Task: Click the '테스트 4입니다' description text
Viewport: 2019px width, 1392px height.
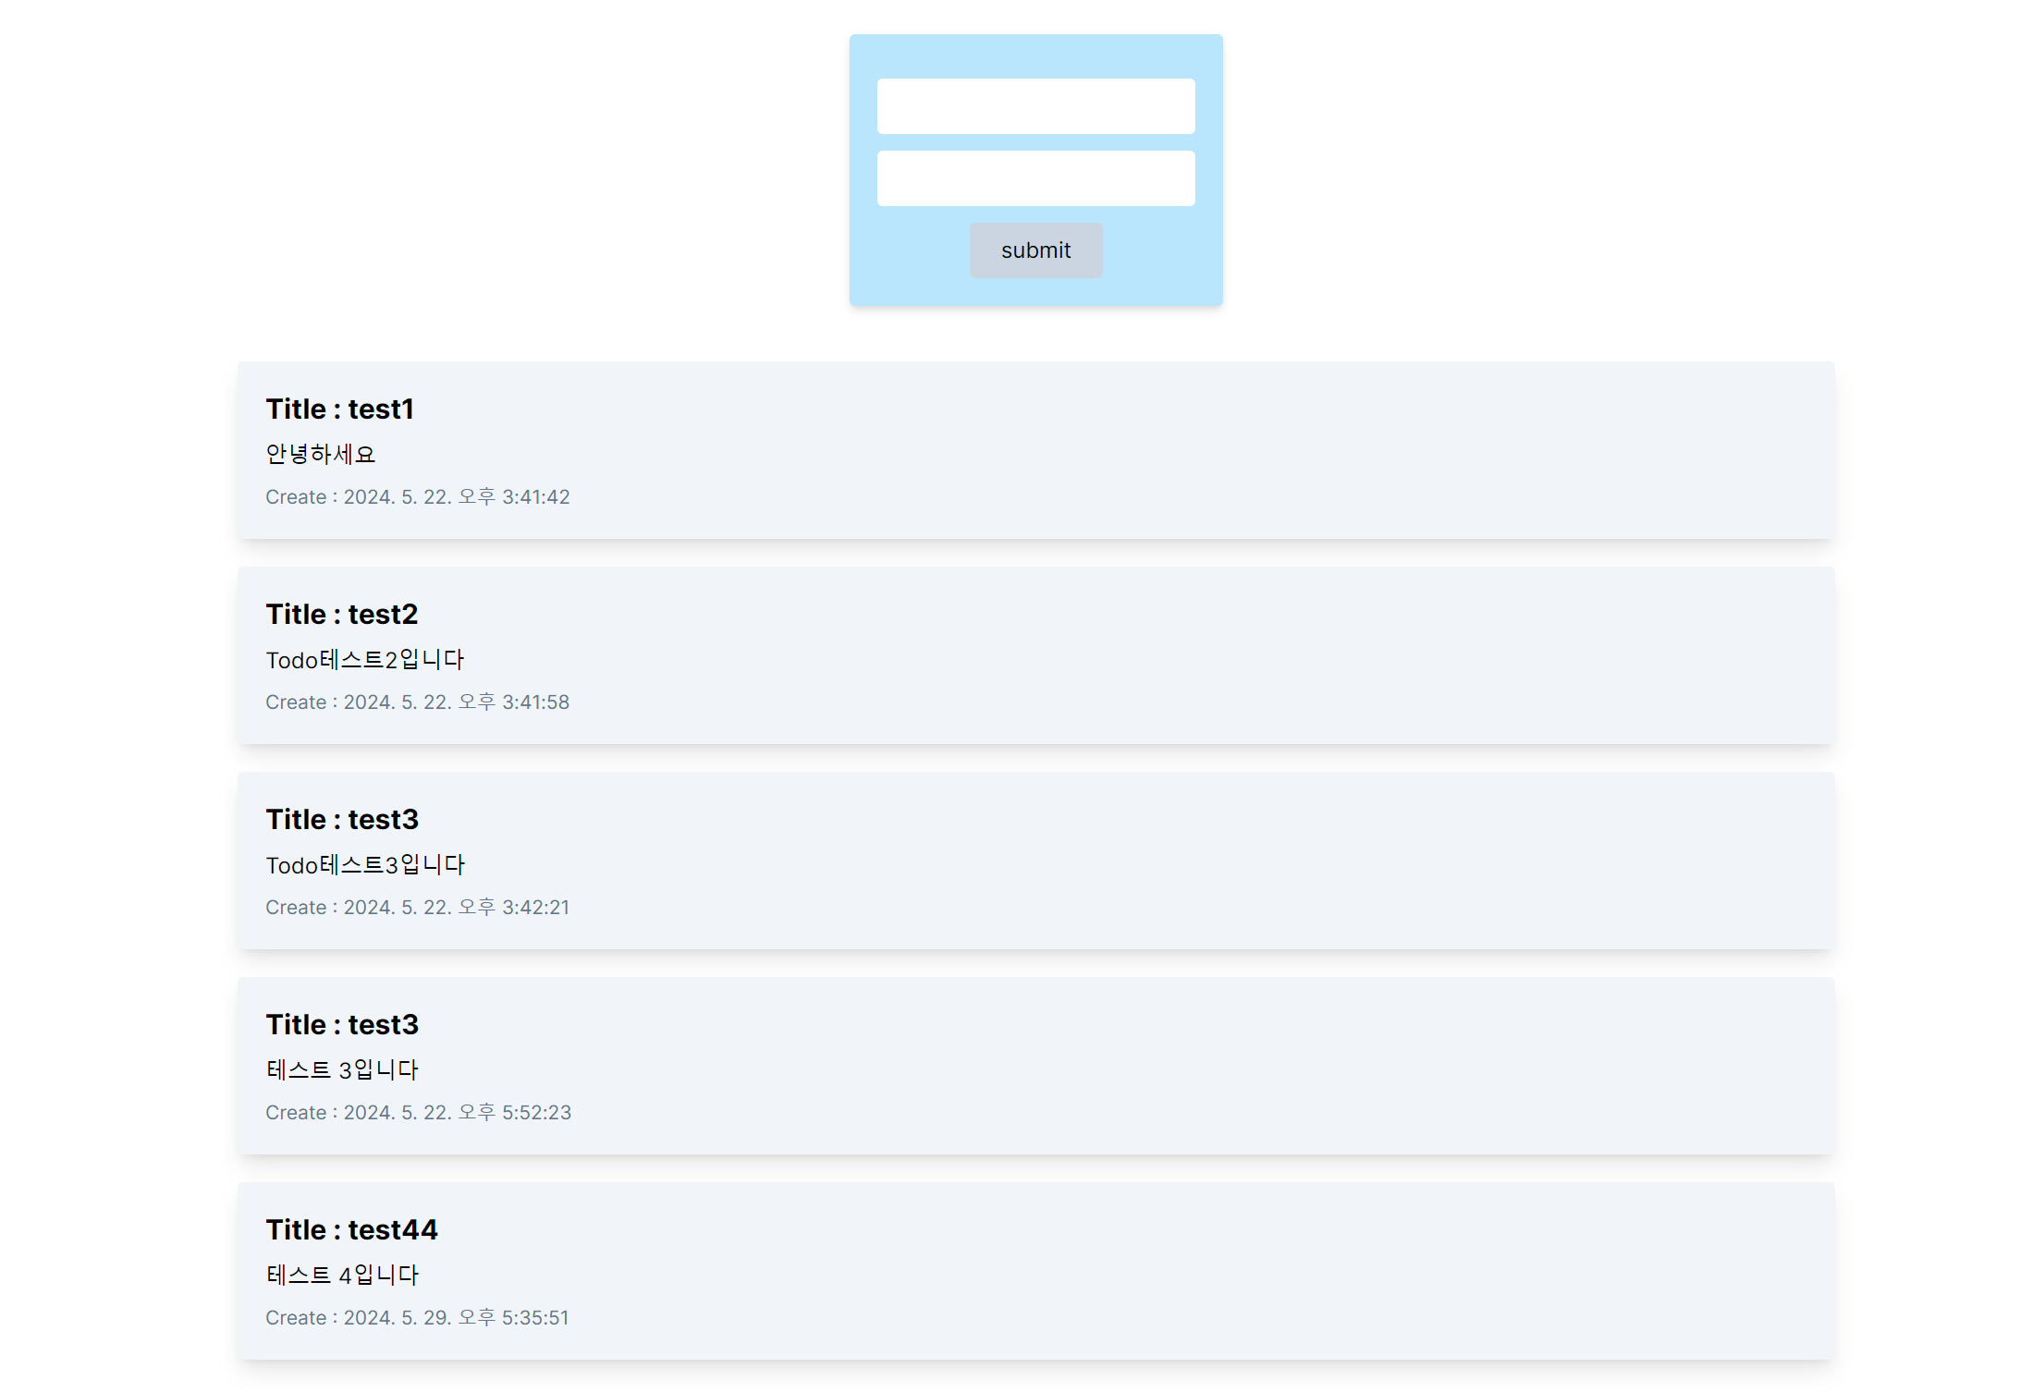Action: (341, 1276)
